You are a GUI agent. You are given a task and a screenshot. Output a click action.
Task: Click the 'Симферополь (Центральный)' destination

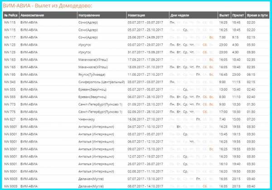(x=101, y=82)
